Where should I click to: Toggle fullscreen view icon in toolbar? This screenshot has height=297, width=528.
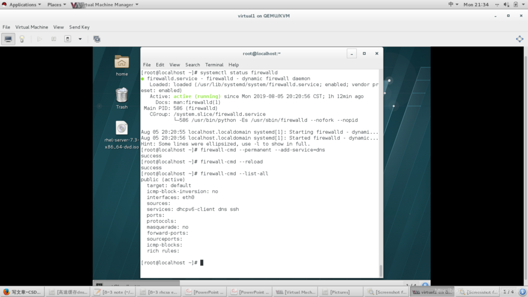click(x=519, y=39)
